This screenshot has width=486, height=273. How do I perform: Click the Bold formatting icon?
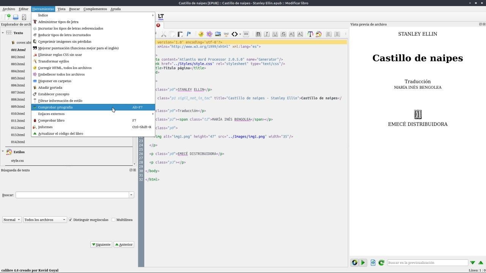[258, 34]
